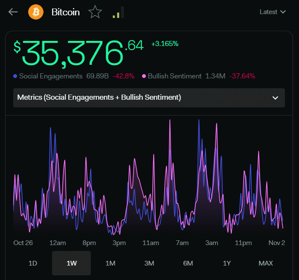
Task: Click the -37.64% sentiment change
Action: tap(242, 76)
